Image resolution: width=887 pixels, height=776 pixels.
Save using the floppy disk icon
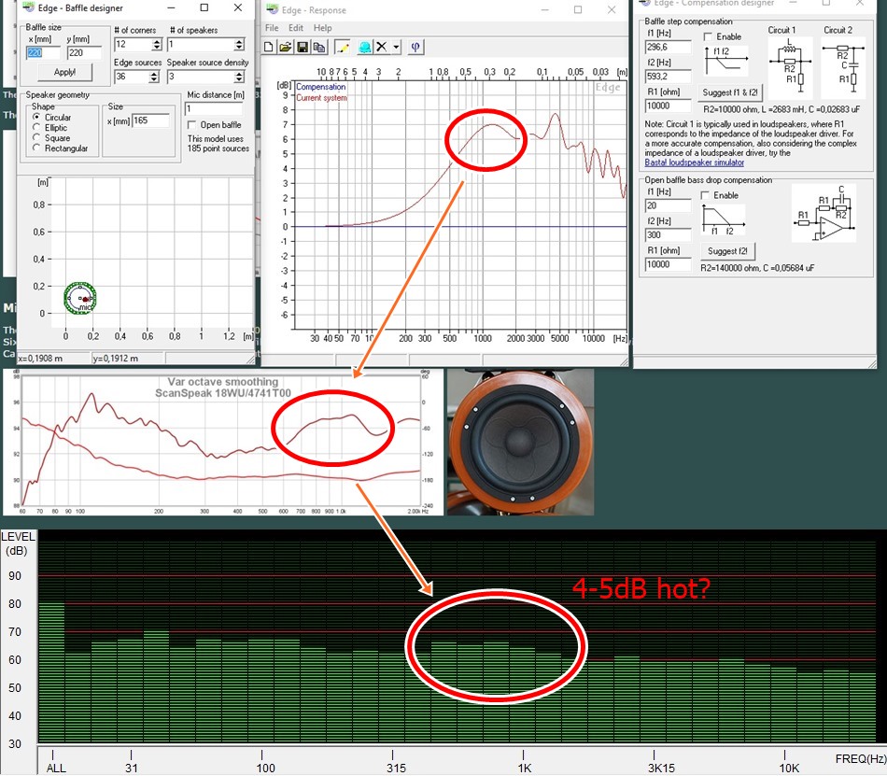(x=303, y=47)
